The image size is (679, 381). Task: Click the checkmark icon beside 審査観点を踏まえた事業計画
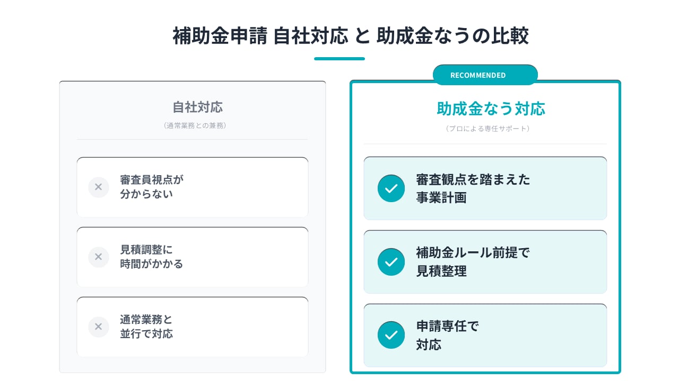(391, 188)
